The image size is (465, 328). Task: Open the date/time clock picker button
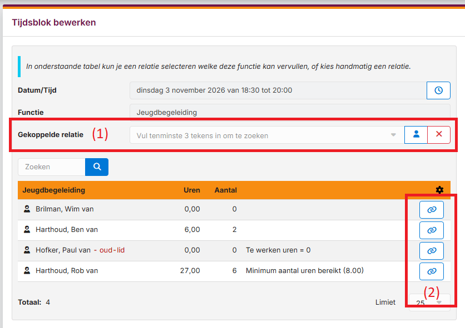tap(438, 90)
